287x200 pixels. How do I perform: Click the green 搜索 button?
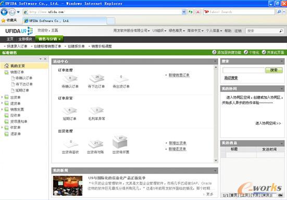pos(274,70)
